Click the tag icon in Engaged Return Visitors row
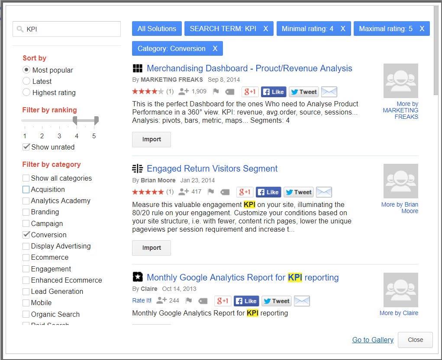 point(225,192)
